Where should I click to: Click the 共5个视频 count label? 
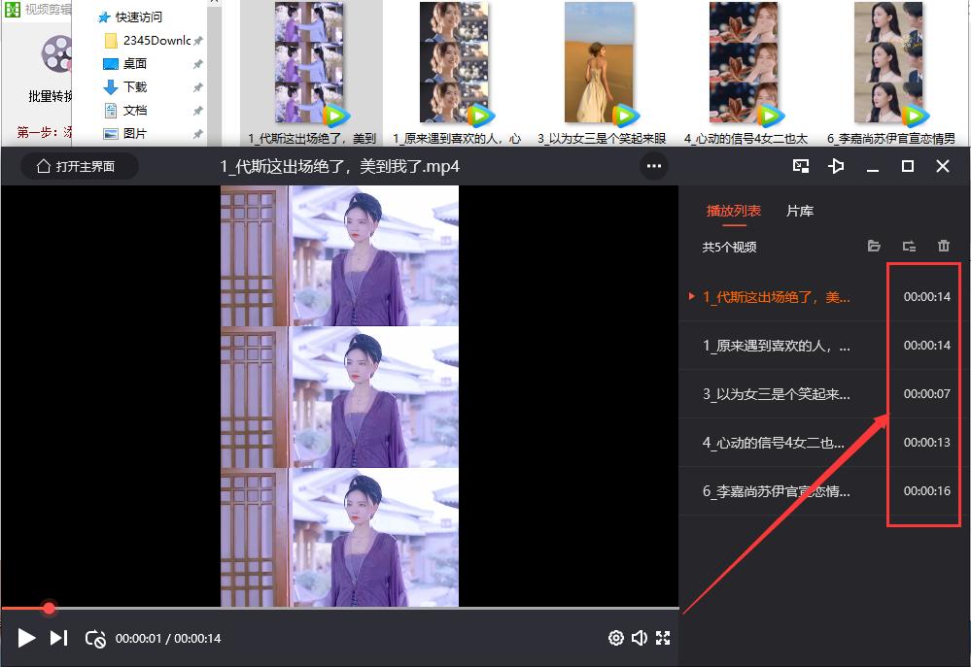tap(729, 247)
